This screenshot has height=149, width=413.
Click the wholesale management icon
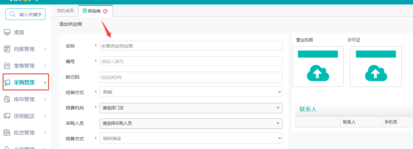[7, 133]
